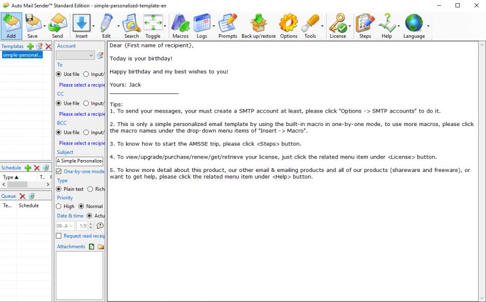
Task: Enable Request read receipt checkbox
Action: click(x=59, y=236)
